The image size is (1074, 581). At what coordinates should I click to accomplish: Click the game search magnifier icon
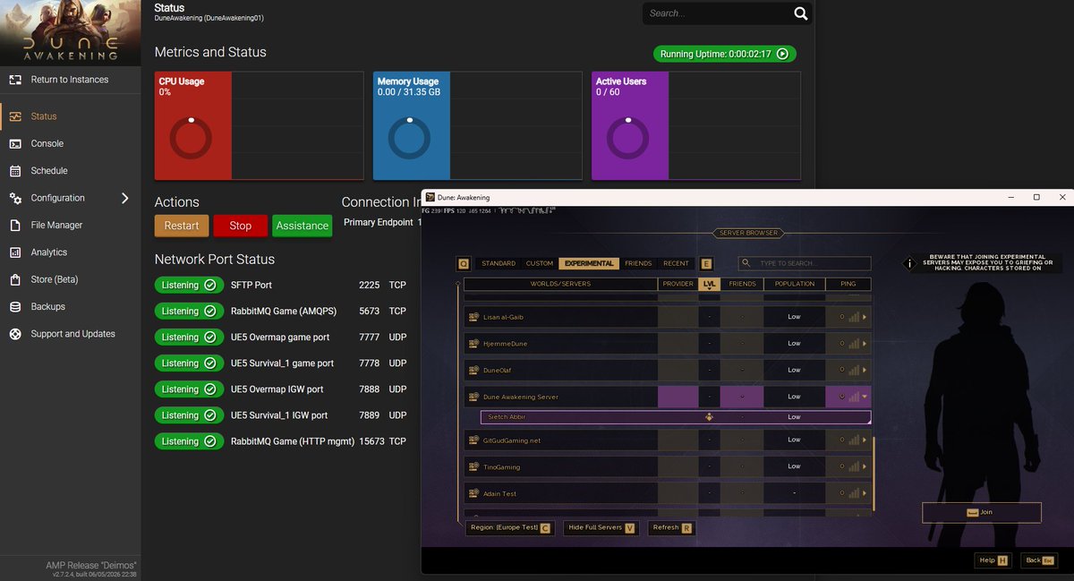point(746,263)
